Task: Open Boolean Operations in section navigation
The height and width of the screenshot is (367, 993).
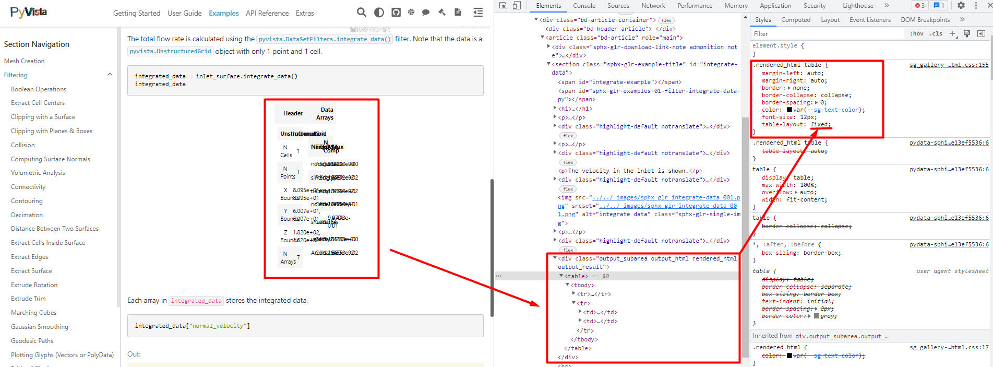Action: point(39,89)
